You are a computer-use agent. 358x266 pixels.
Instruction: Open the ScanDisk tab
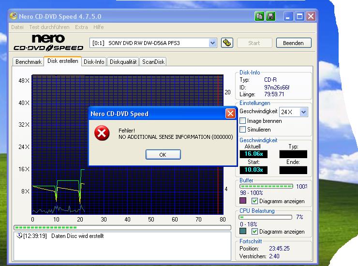coord(153,61)
